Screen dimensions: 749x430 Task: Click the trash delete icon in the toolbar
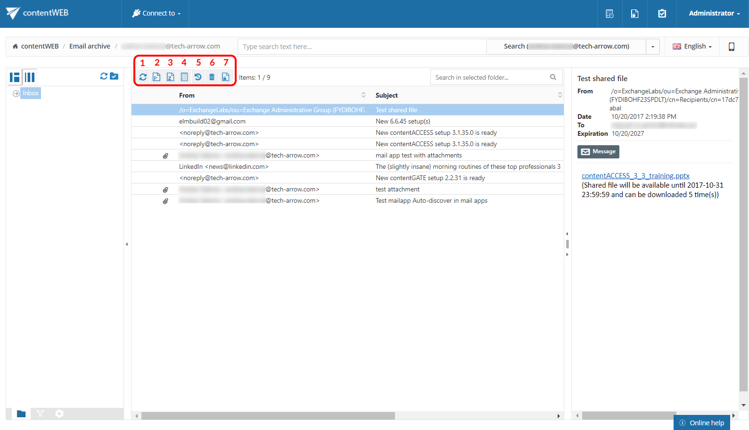coord(212,77)
